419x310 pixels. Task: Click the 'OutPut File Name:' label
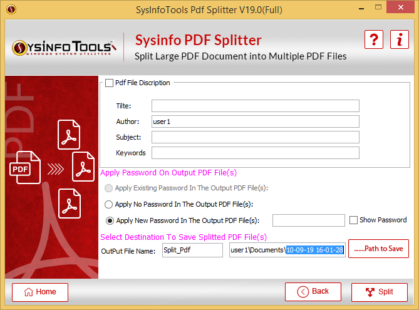[128, 251]
